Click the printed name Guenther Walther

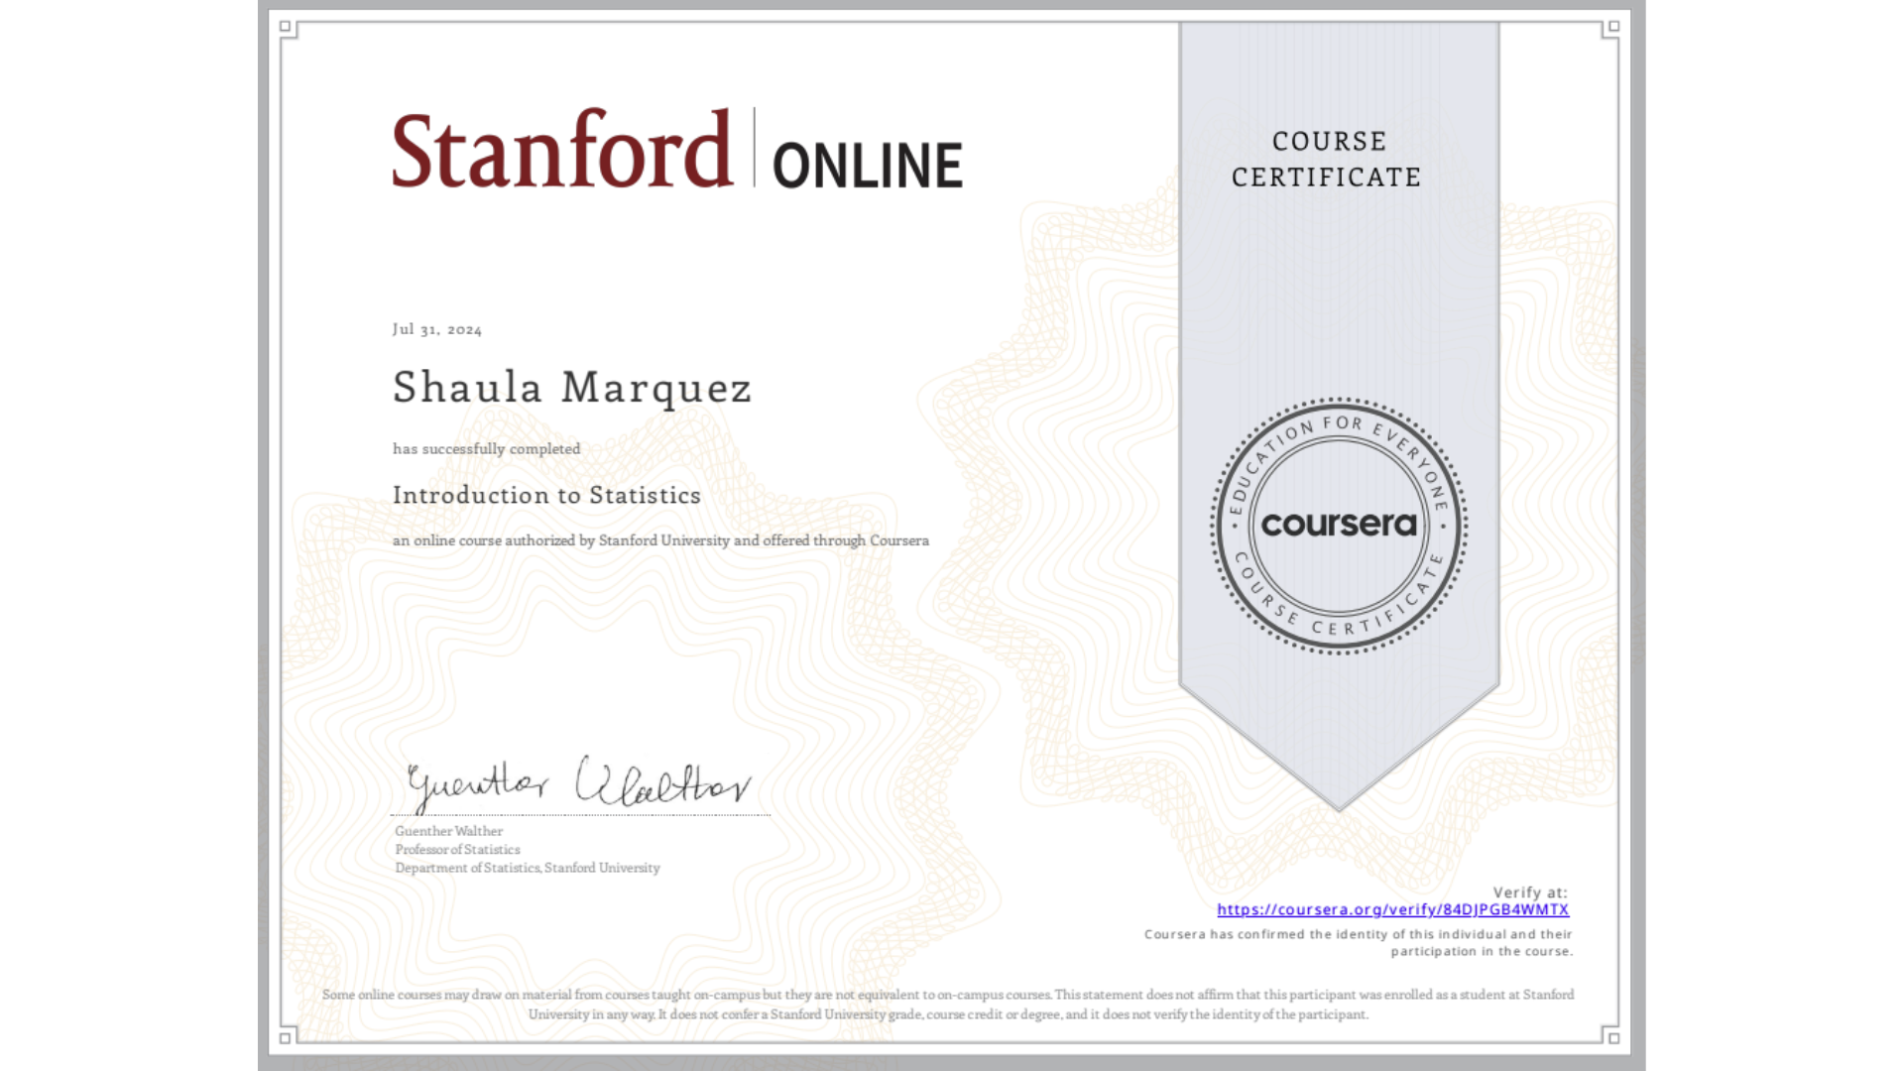[x=448, y=831]
